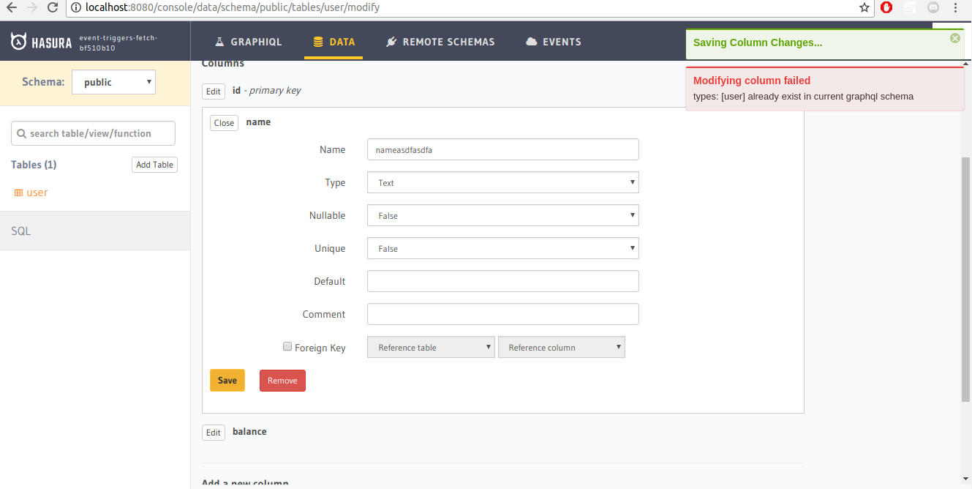Click the pen icon beside REMOTE SCHEMAS
The image size is (972, 489).
[x=391, y=41]
